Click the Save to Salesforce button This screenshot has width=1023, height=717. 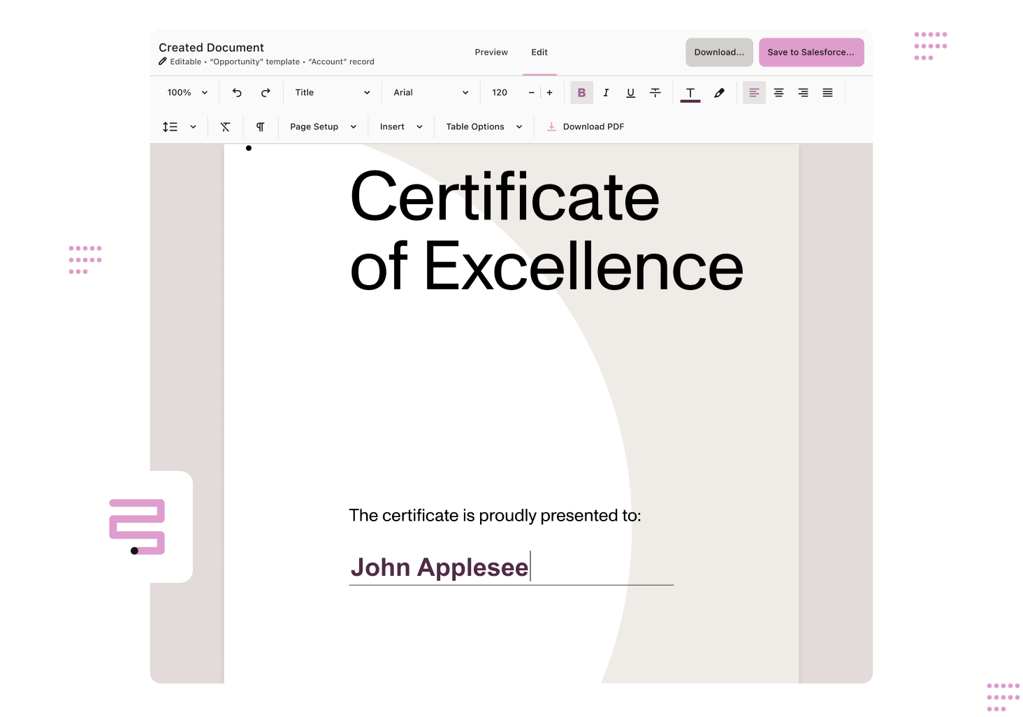pos(811,52)
